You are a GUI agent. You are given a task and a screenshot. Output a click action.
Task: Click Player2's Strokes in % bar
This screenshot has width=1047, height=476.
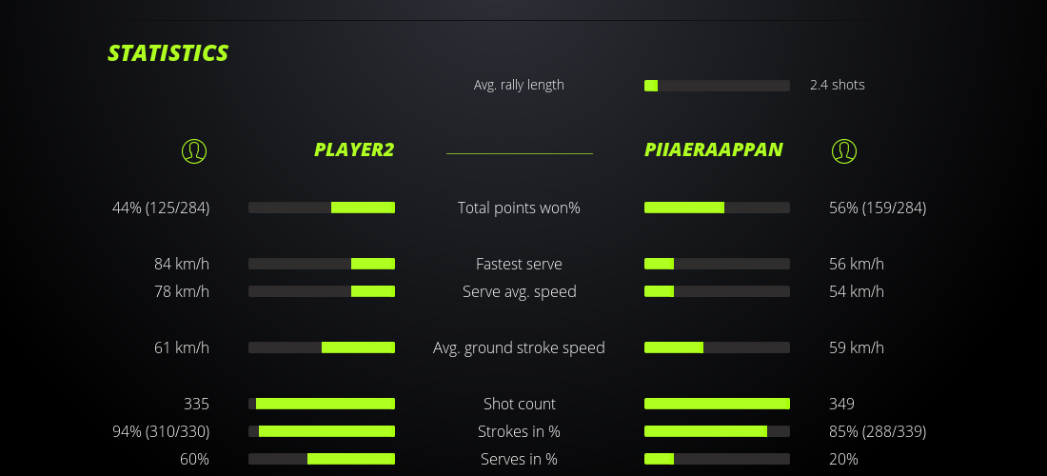pos(322,431)
